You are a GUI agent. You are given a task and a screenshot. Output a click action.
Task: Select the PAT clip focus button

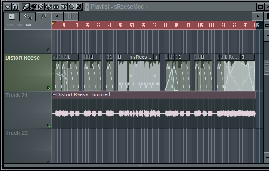point(29,26)
